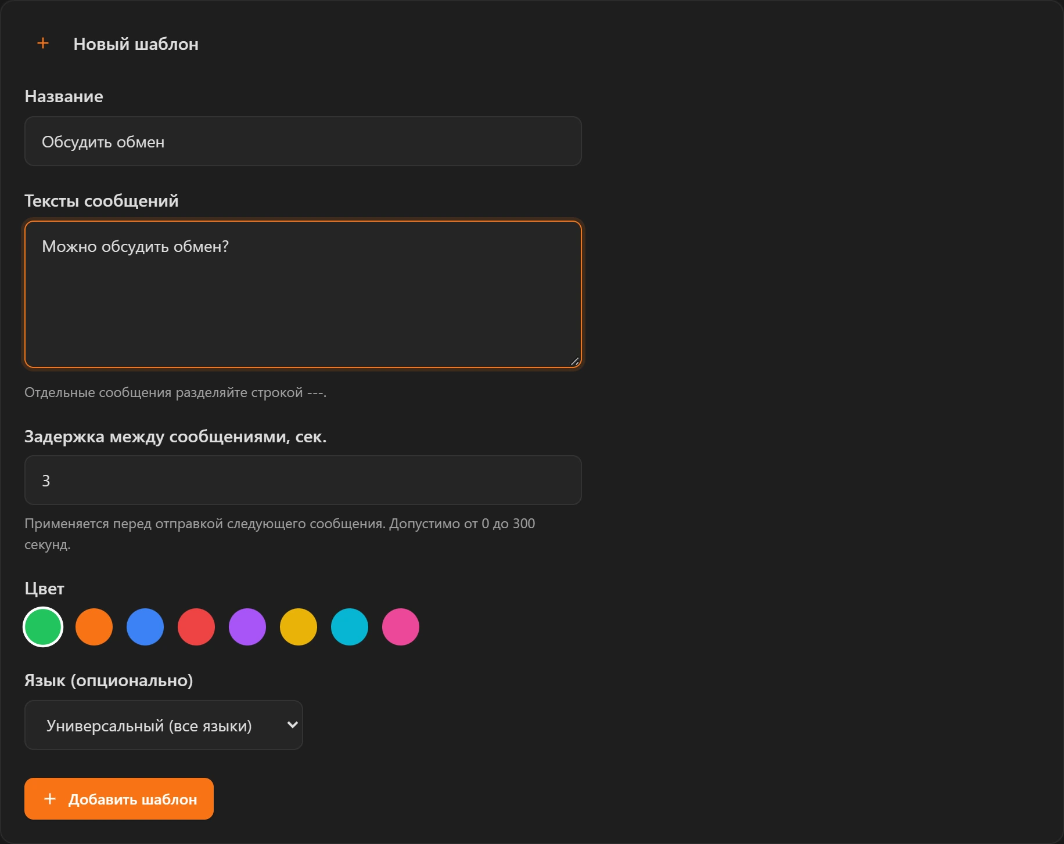
Task: Click the Язык (опционально) label
Action: click(x=109, y=680)
